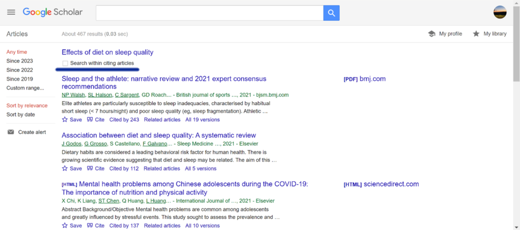Filter results Since 2019

(x=20, y=79)
